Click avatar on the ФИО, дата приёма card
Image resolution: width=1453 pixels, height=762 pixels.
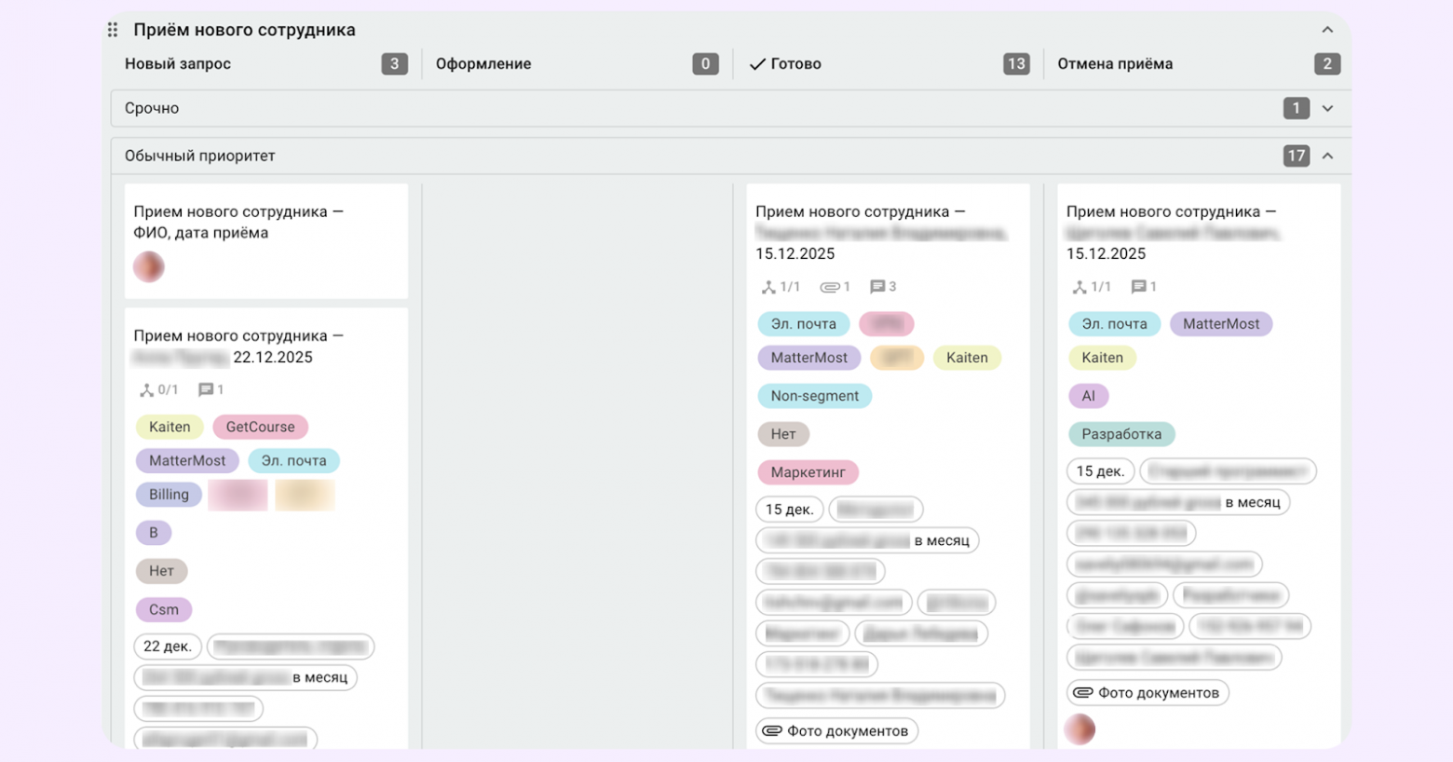click(x=149, y=267)
